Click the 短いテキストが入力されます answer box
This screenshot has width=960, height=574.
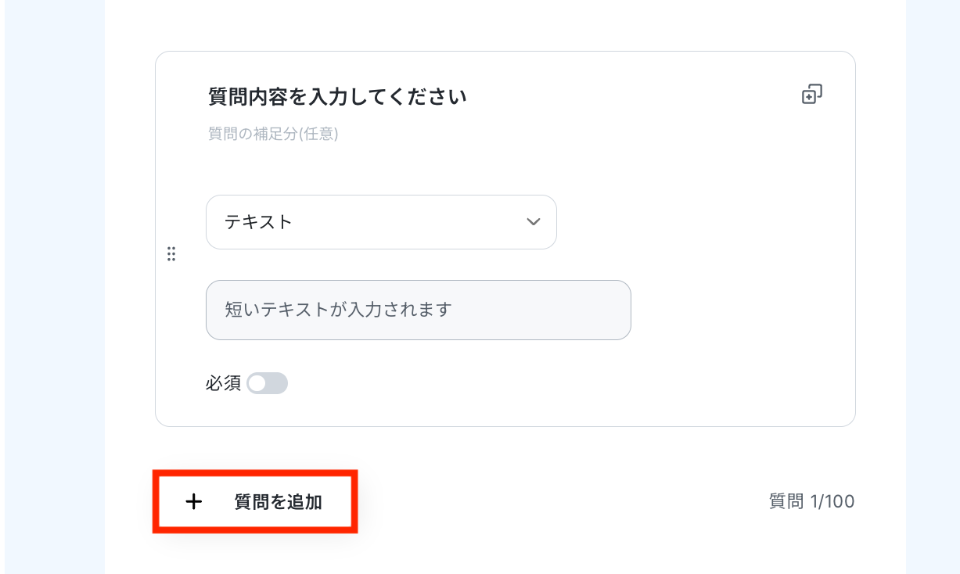point(419,310)
